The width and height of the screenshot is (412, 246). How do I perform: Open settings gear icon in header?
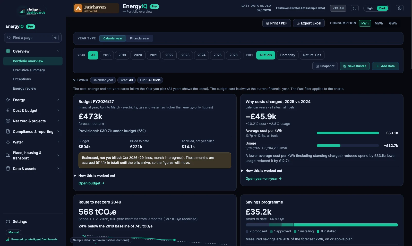[x=399, y=8]
